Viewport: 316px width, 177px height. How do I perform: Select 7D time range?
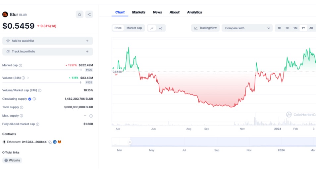288,28
